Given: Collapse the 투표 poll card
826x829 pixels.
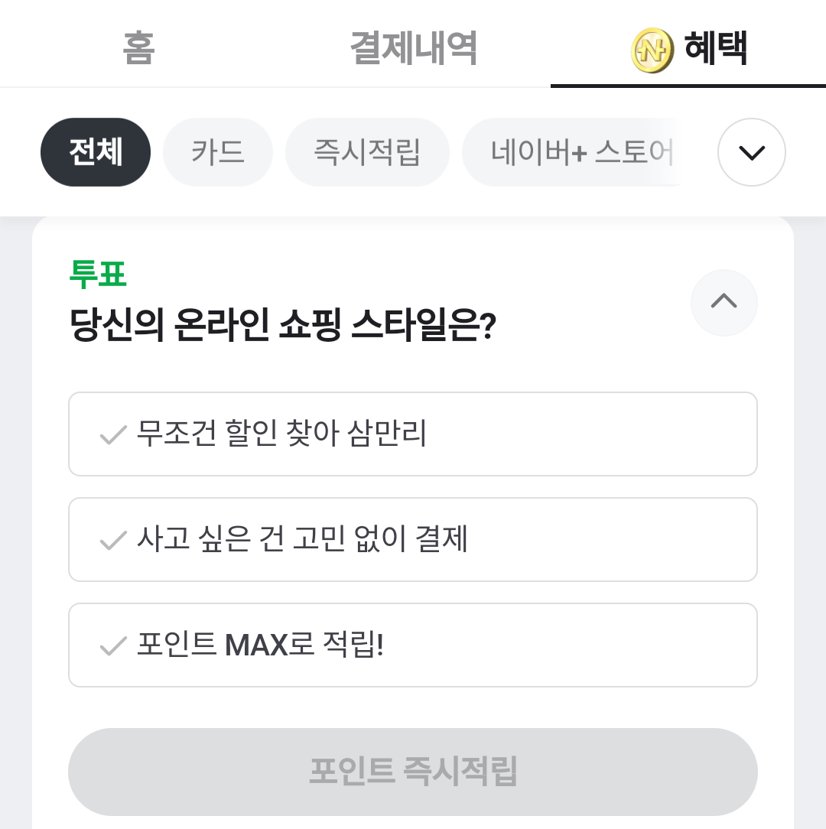Looking at the screenshot, I should coord(724,303).
